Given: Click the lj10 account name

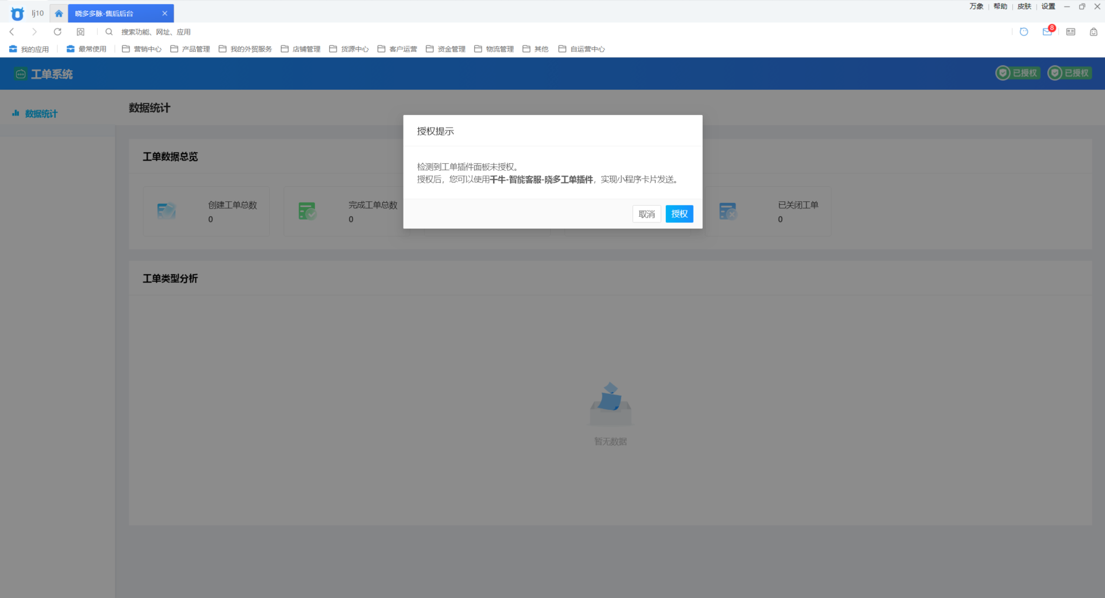Looking at the screenshot, I should coord(38,13).
